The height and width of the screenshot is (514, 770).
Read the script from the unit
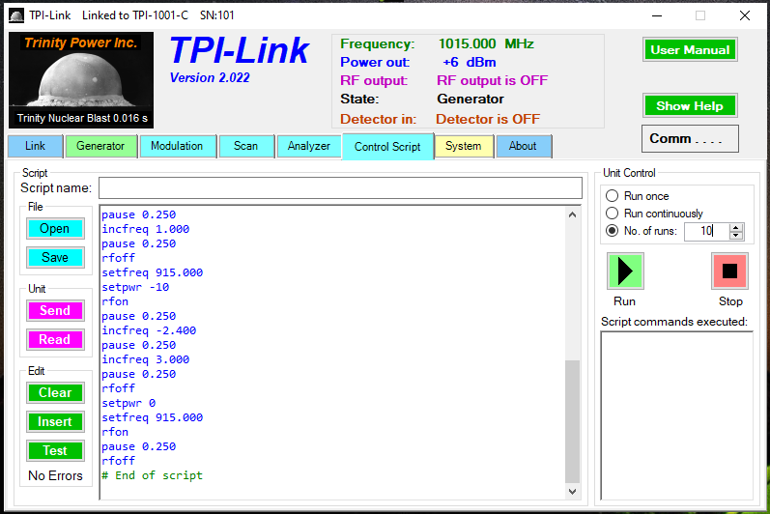55,339
